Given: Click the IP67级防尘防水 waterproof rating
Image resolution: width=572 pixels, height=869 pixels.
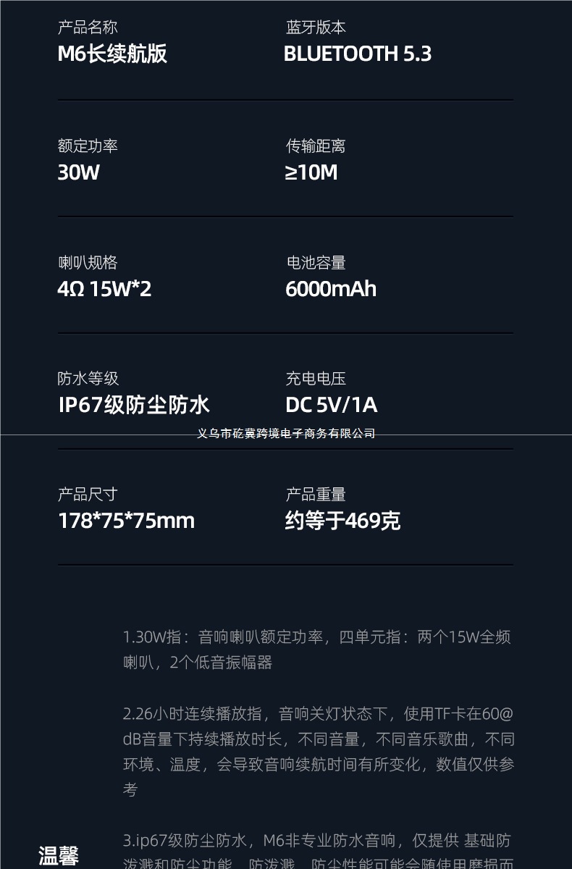Looking at the screenshot, I should click(134, 405).
